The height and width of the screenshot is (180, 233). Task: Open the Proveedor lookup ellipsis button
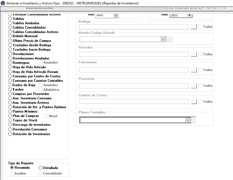click(x=194, y=86)
